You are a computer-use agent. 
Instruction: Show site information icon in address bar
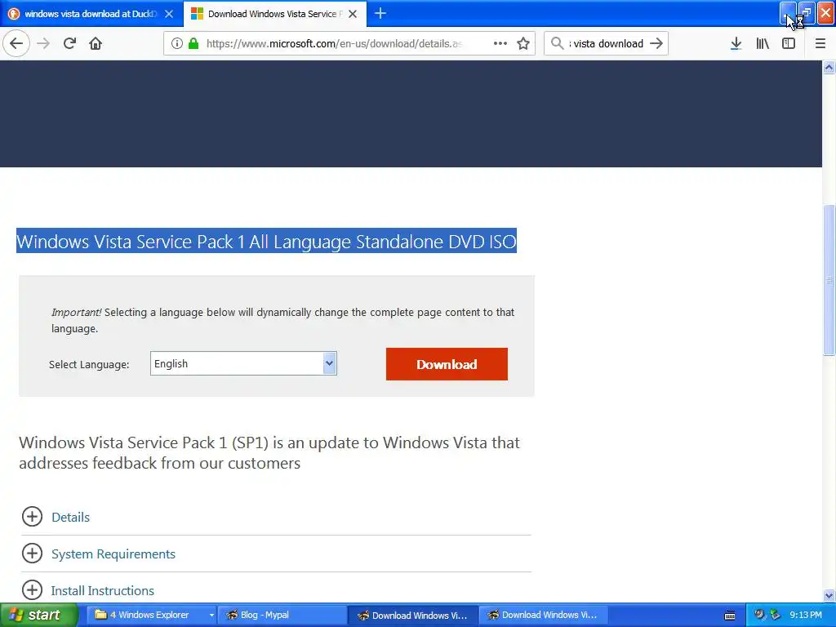pyautogui.click(x=176, y=43)
